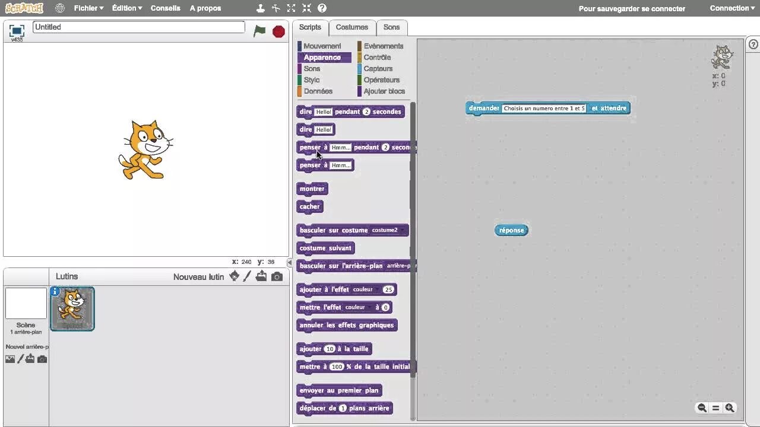Open the backdrop dropdown in the basculer sur l'arrière-plan block
This screenshot has width=760, height=427.
[x=400, y=266]
